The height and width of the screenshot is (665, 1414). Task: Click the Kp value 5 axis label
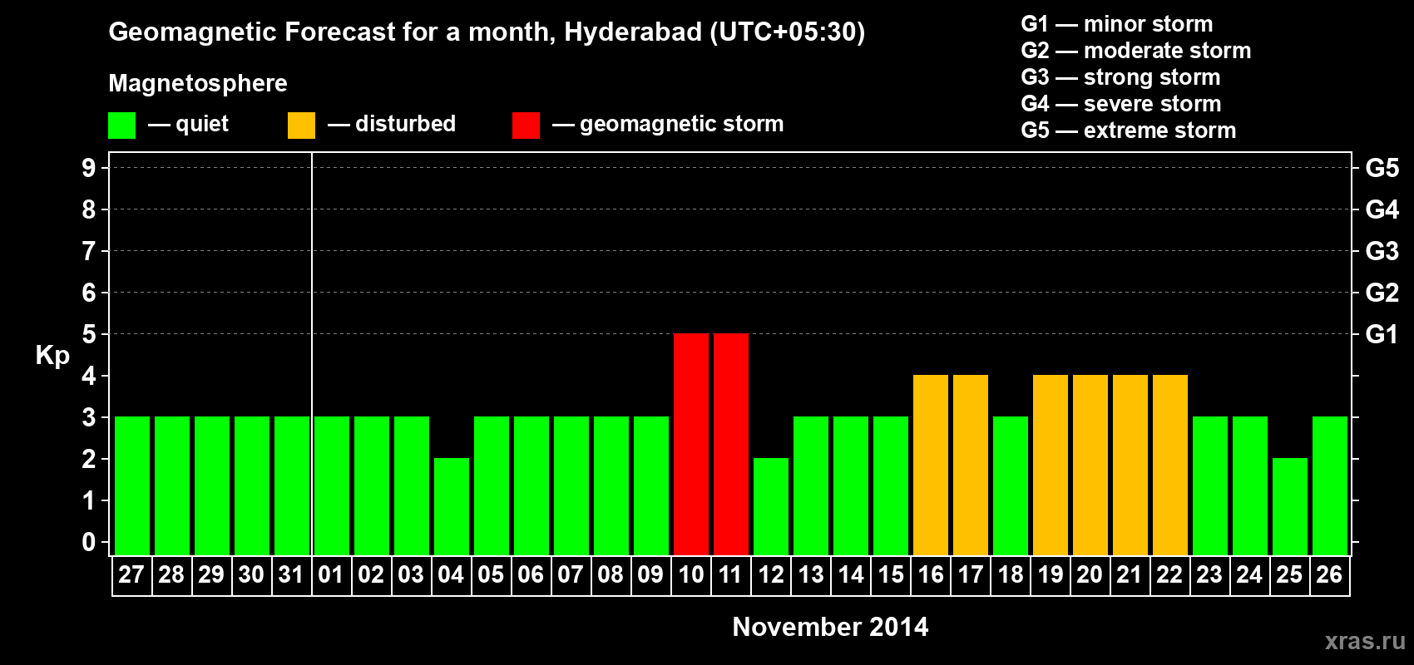tap(89, 334)
